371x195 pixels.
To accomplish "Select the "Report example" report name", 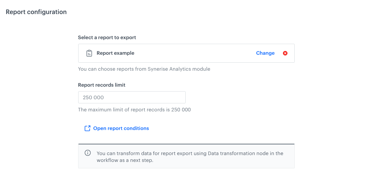I will pyautogui.click(x=115, y=53).
